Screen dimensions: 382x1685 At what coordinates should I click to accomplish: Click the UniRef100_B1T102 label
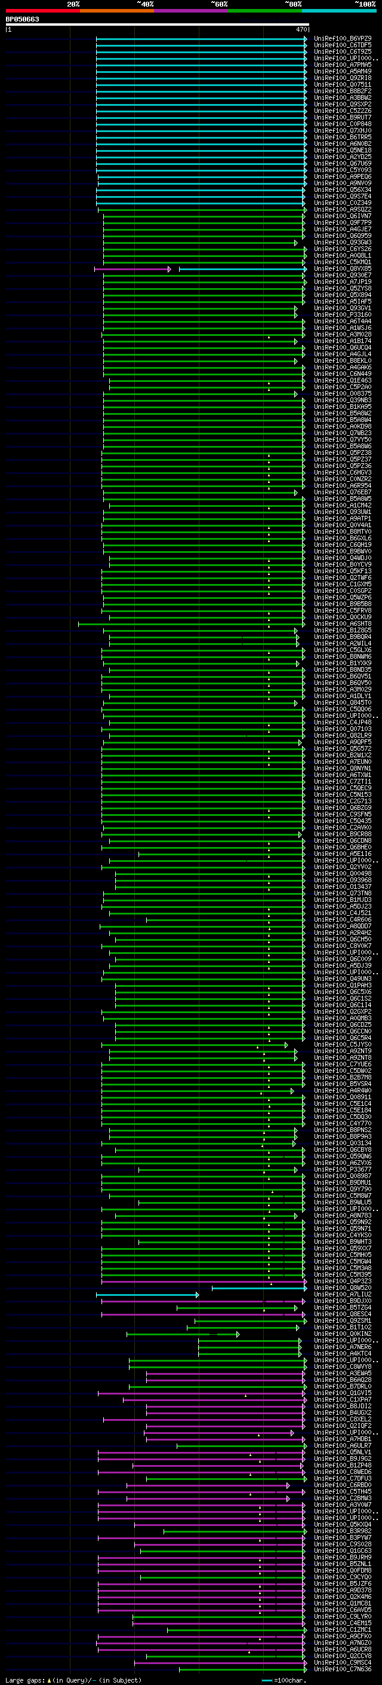tap(342, 1326)
